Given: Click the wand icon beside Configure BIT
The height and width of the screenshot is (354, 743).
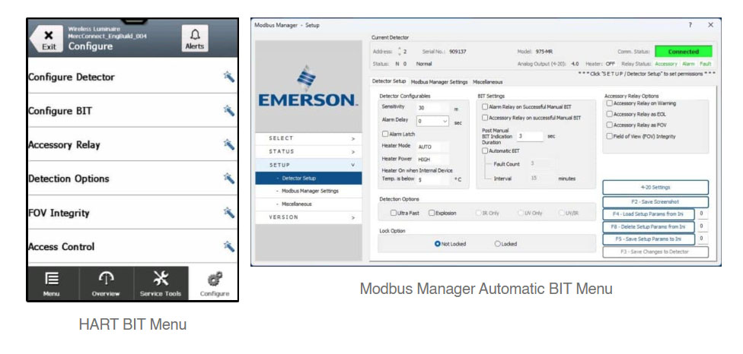Looking at the screenshot, I should (x=229, y=111).
